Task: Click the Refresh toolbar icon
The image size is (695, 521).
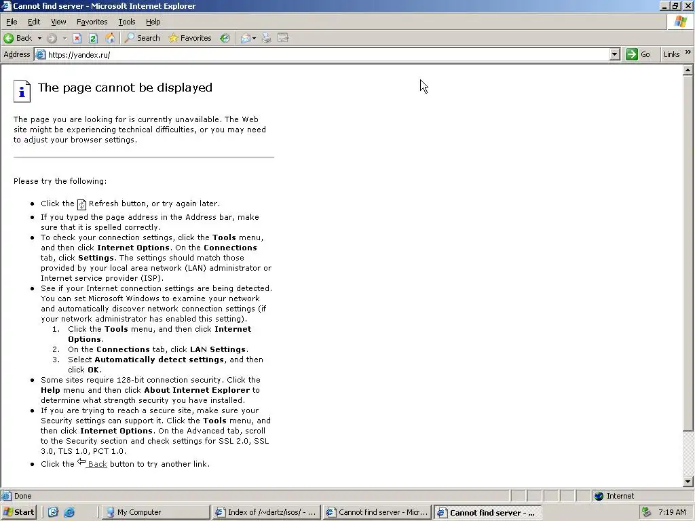Action: click(x=93, y=38)
